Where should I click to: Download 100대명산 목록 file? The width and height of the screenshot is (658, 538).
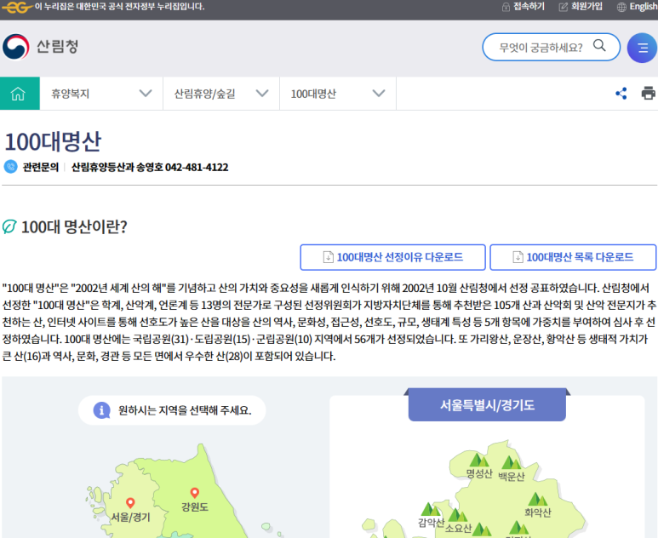click(573, 257)
